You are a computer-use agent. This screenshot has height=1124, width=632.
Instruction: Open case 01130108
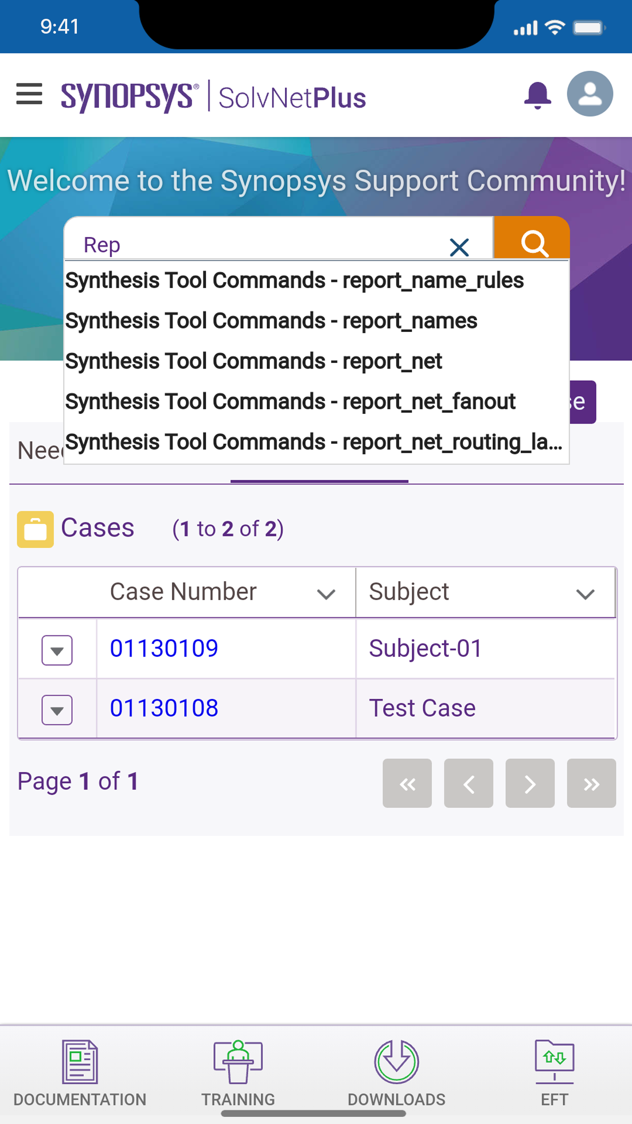point(164,708)
